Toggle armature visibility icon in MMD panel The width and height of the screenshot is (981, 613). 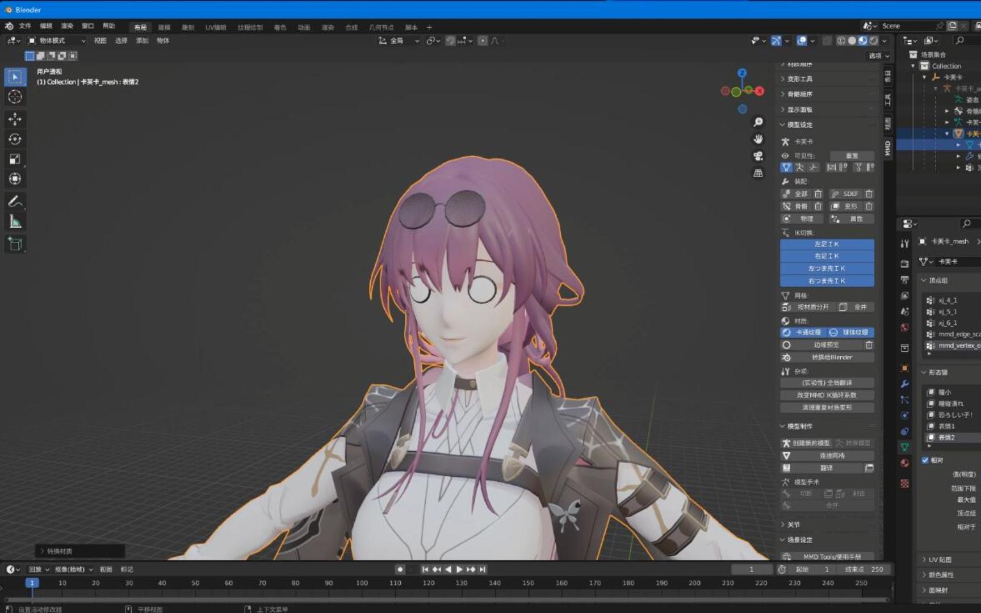pyautogui.click(x=799, y=167)
